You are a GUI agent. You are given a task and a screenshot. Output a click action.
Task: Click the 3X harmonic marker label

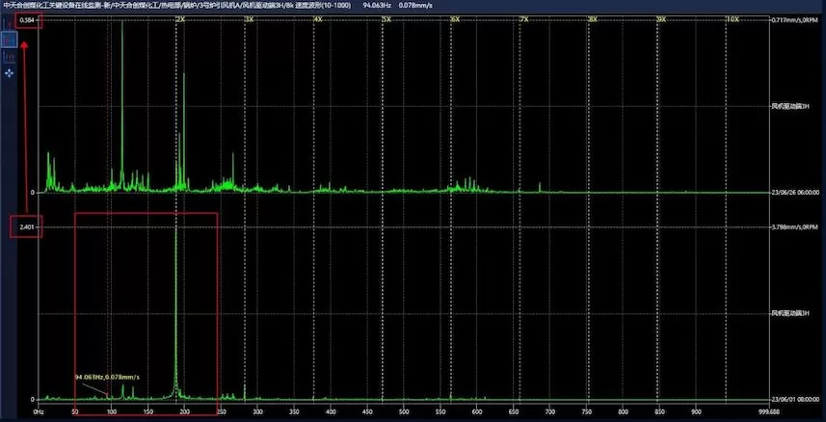pos(250,19)
